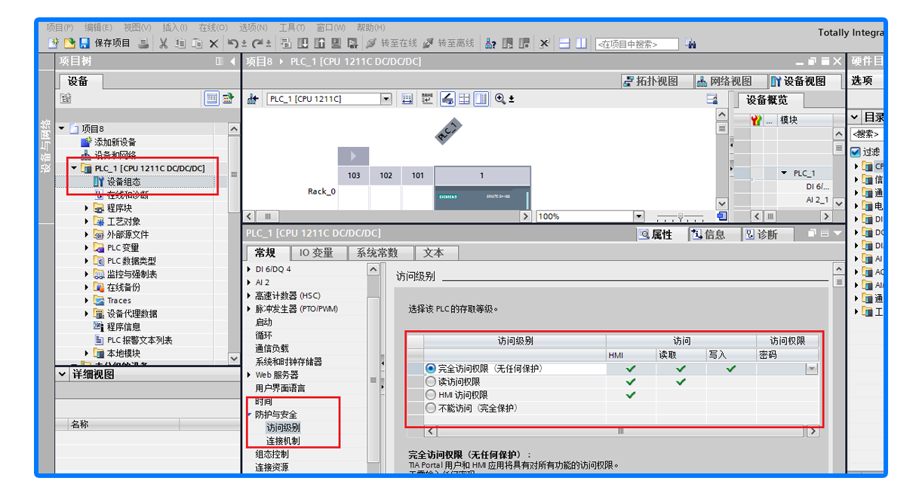The height and width of the screenshot is (490, 916).
Task: Click the Compile icon in toolbar
Action: coord(285,43)
